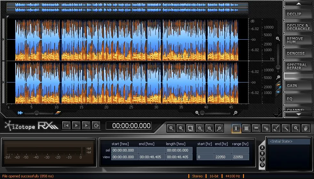Toggle loop playback
314x179 pixels.
click(x=96, y=126)
